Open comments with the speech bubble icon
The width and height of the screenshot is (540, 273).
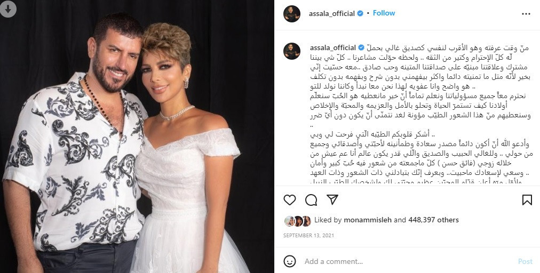311,199
